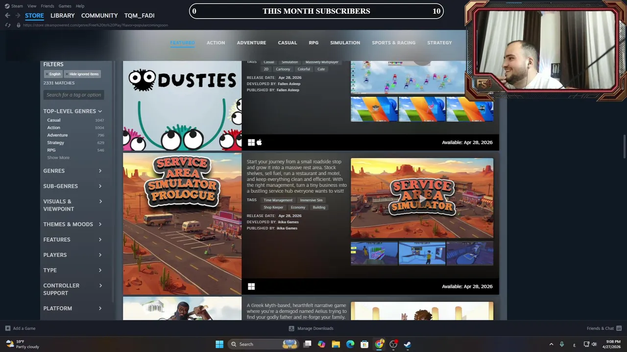Screen dimensions: 627x352
Task: Go back with the back arrow
Action: click(7, 16)
